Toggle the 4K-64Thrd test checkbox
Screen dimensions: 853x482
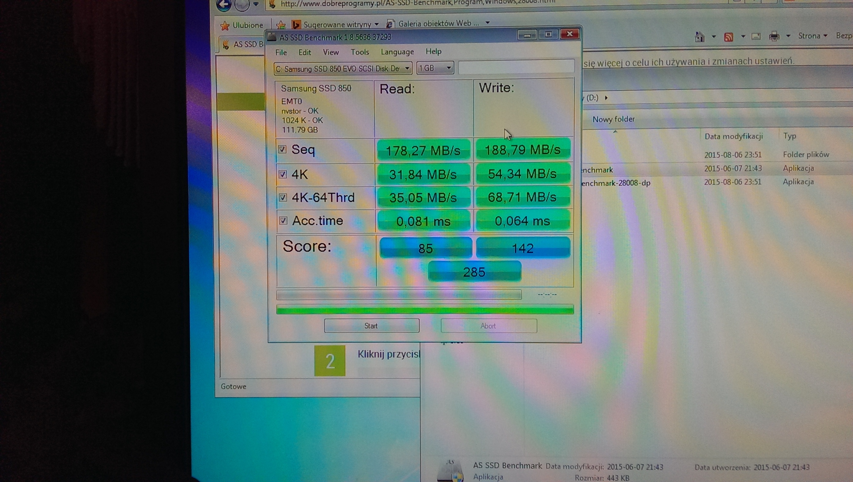283,198
